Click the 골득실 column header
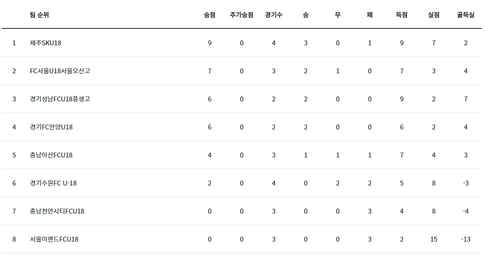 click(465, 15)
